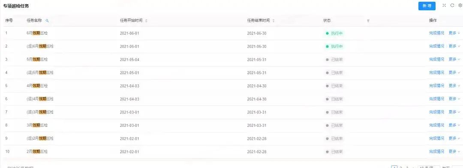Screen dimensions: 463x168
Task: Click the 任务名称 column header
Action: coord(34,21)
